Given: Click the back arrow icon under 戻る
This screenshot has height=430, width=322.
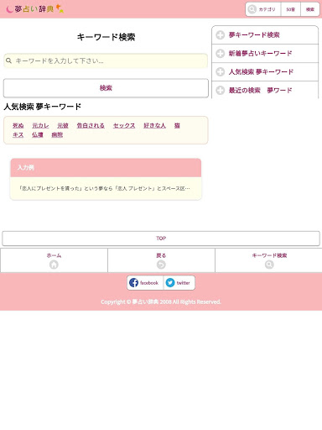Looking at the screenshot, I should tap(161, 265).
